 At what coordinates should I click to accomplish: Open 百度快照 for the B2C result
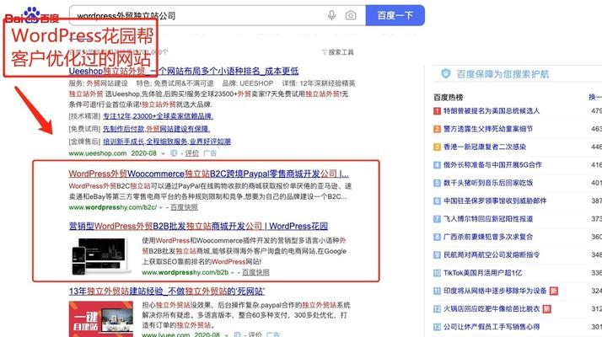[x=184, y=207]
